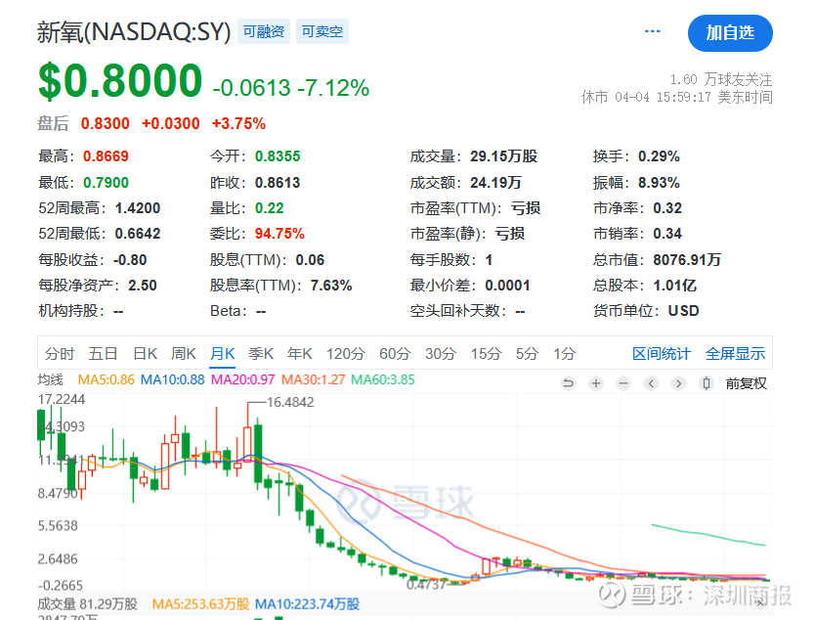Click the 总市值 value 8076.91万
This screenshot has width=815, height=620.
point(687,259)
